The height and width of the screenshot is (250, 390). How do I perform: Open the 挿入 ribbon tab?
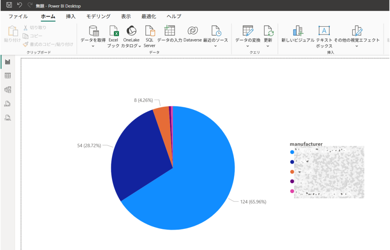coord(71,16)
